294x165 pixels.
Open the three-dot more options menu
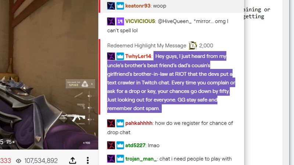(87, 160)
